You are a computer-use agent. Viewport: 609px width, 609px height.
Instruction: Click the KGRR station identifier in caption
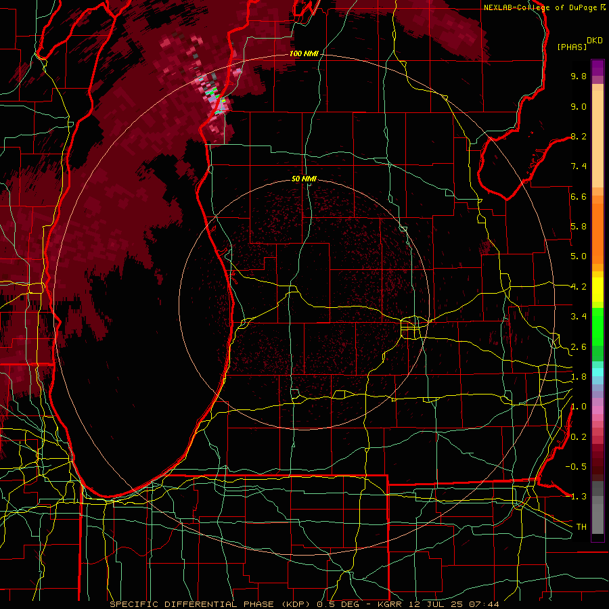pyautogui.click(x=390, y=604)
